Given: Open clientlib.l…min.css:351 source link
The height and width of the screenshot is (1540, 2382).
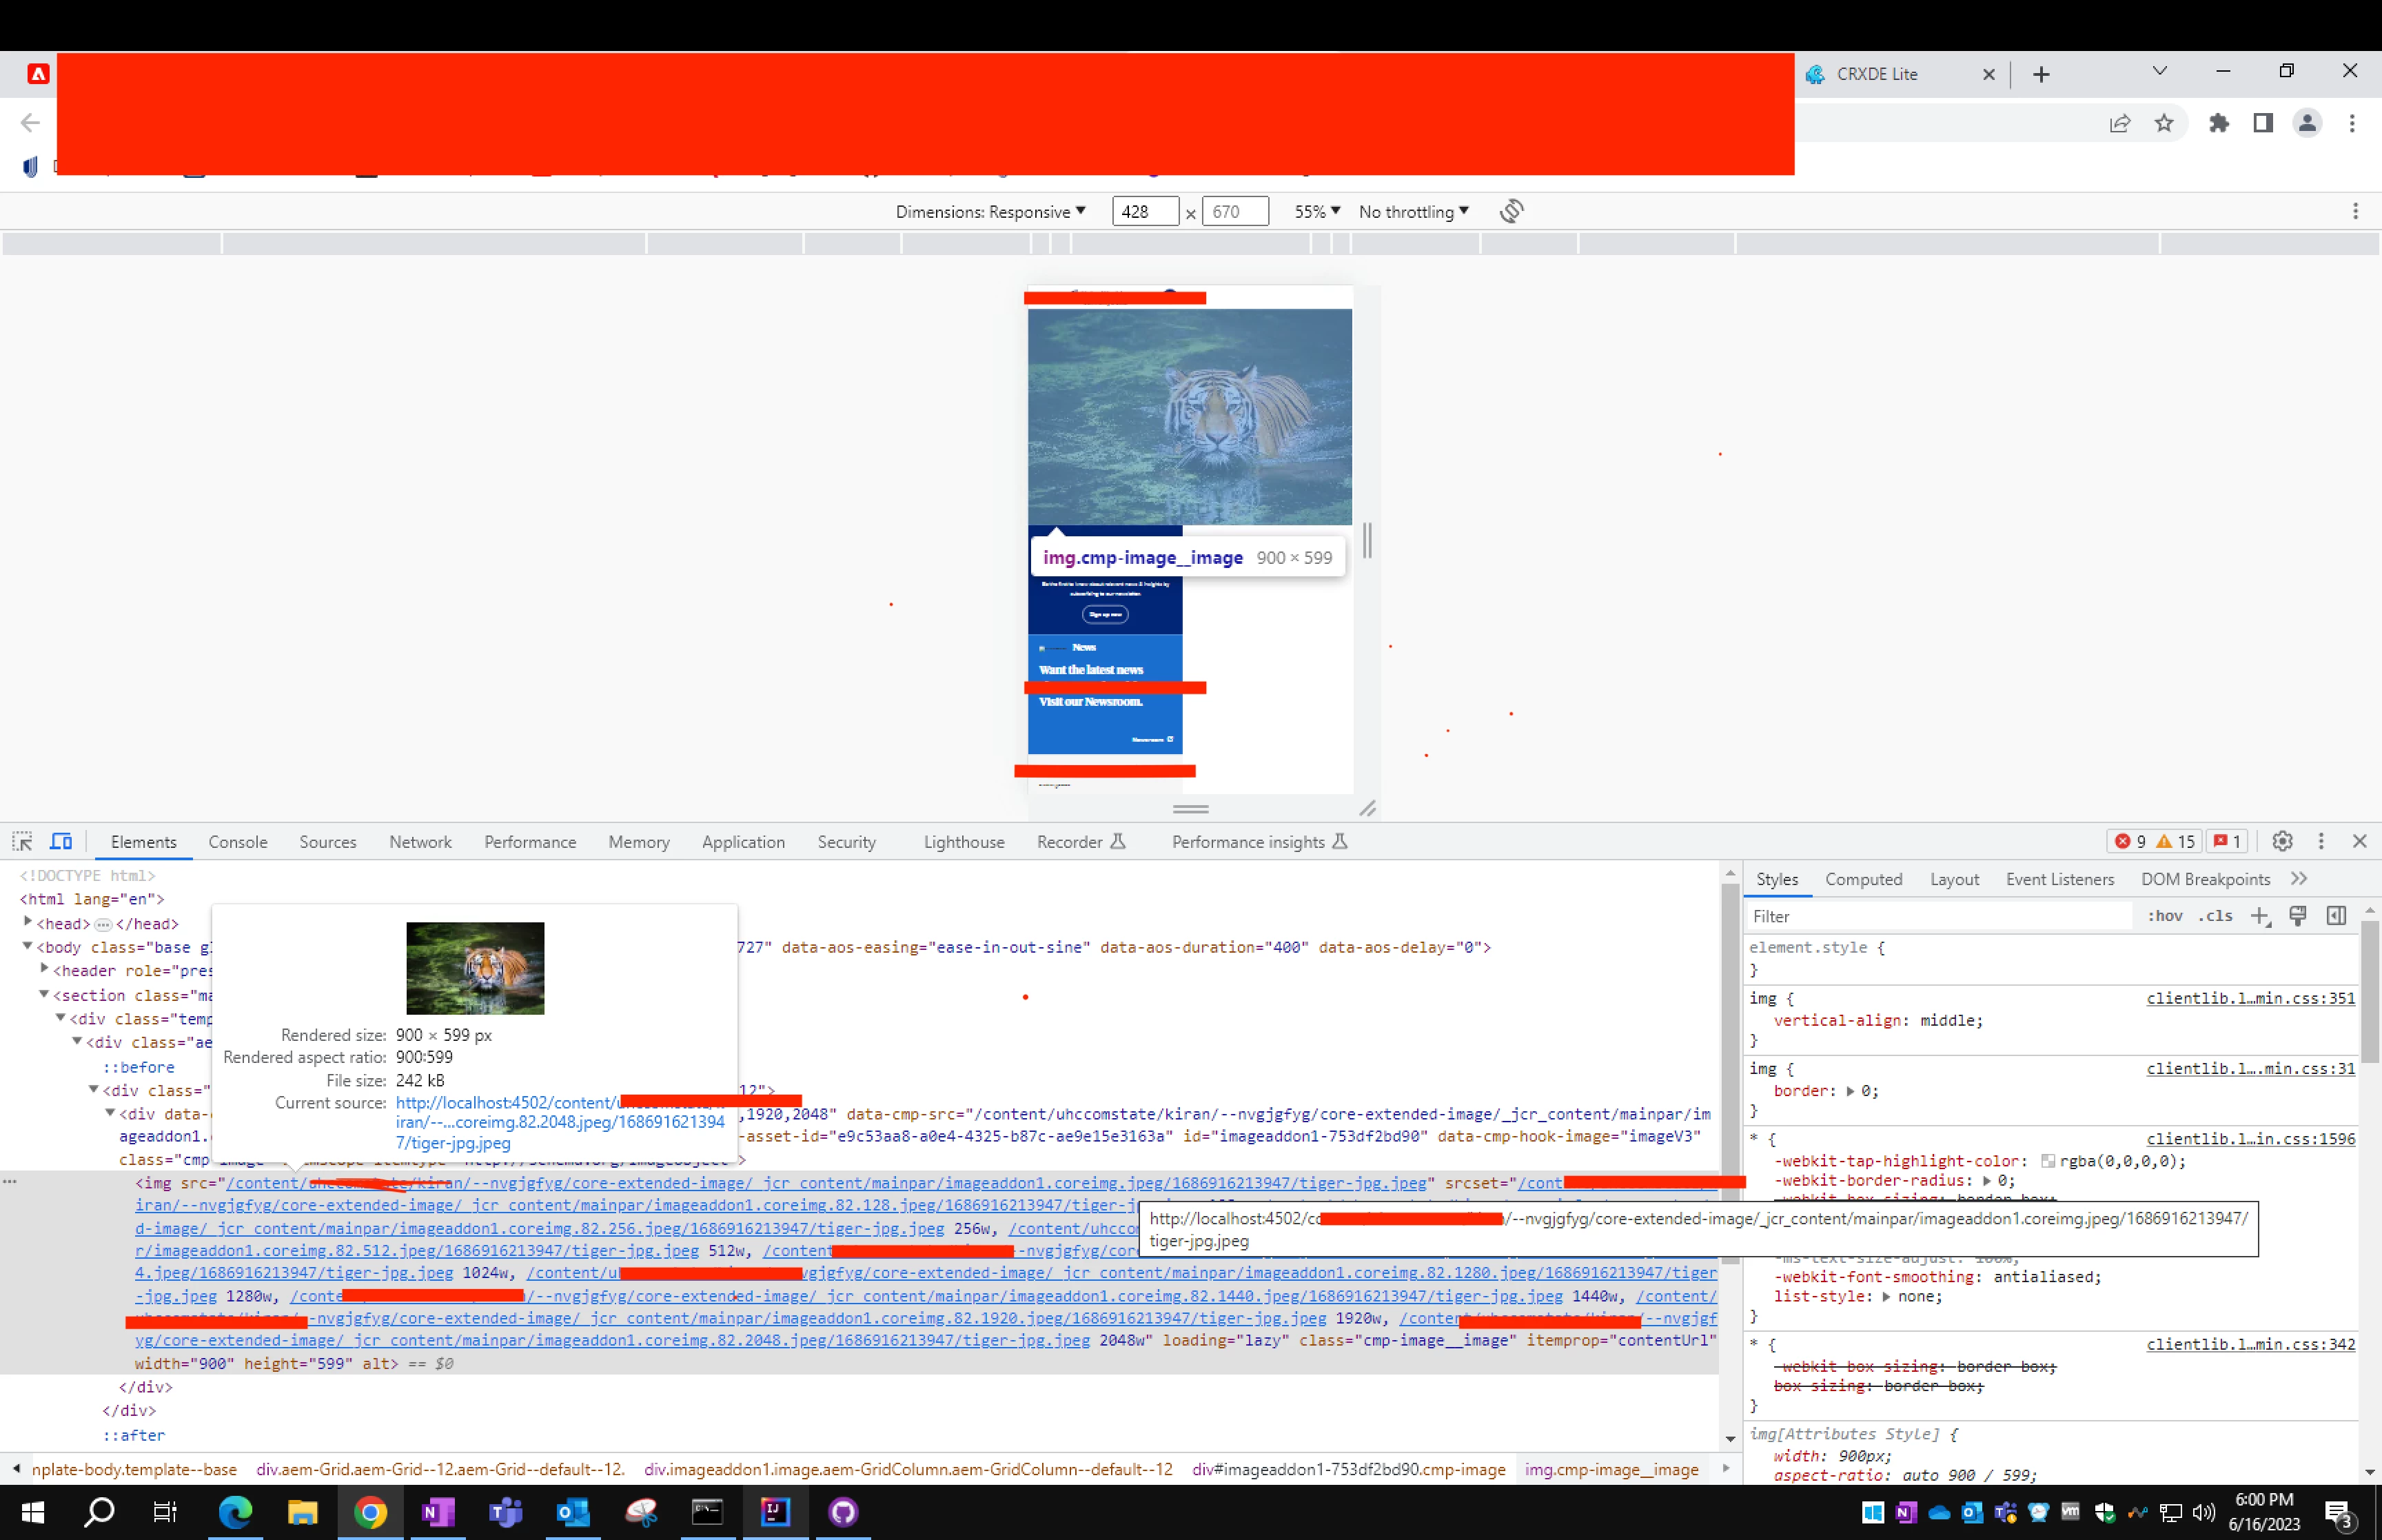Looking at the screenshot, I should click(x=2250, y=998).
